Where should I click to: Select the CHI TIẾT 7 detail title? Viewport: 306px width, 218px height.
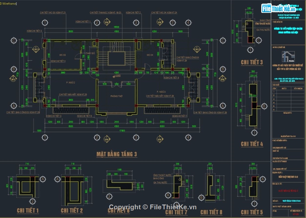tap(176, 212)
